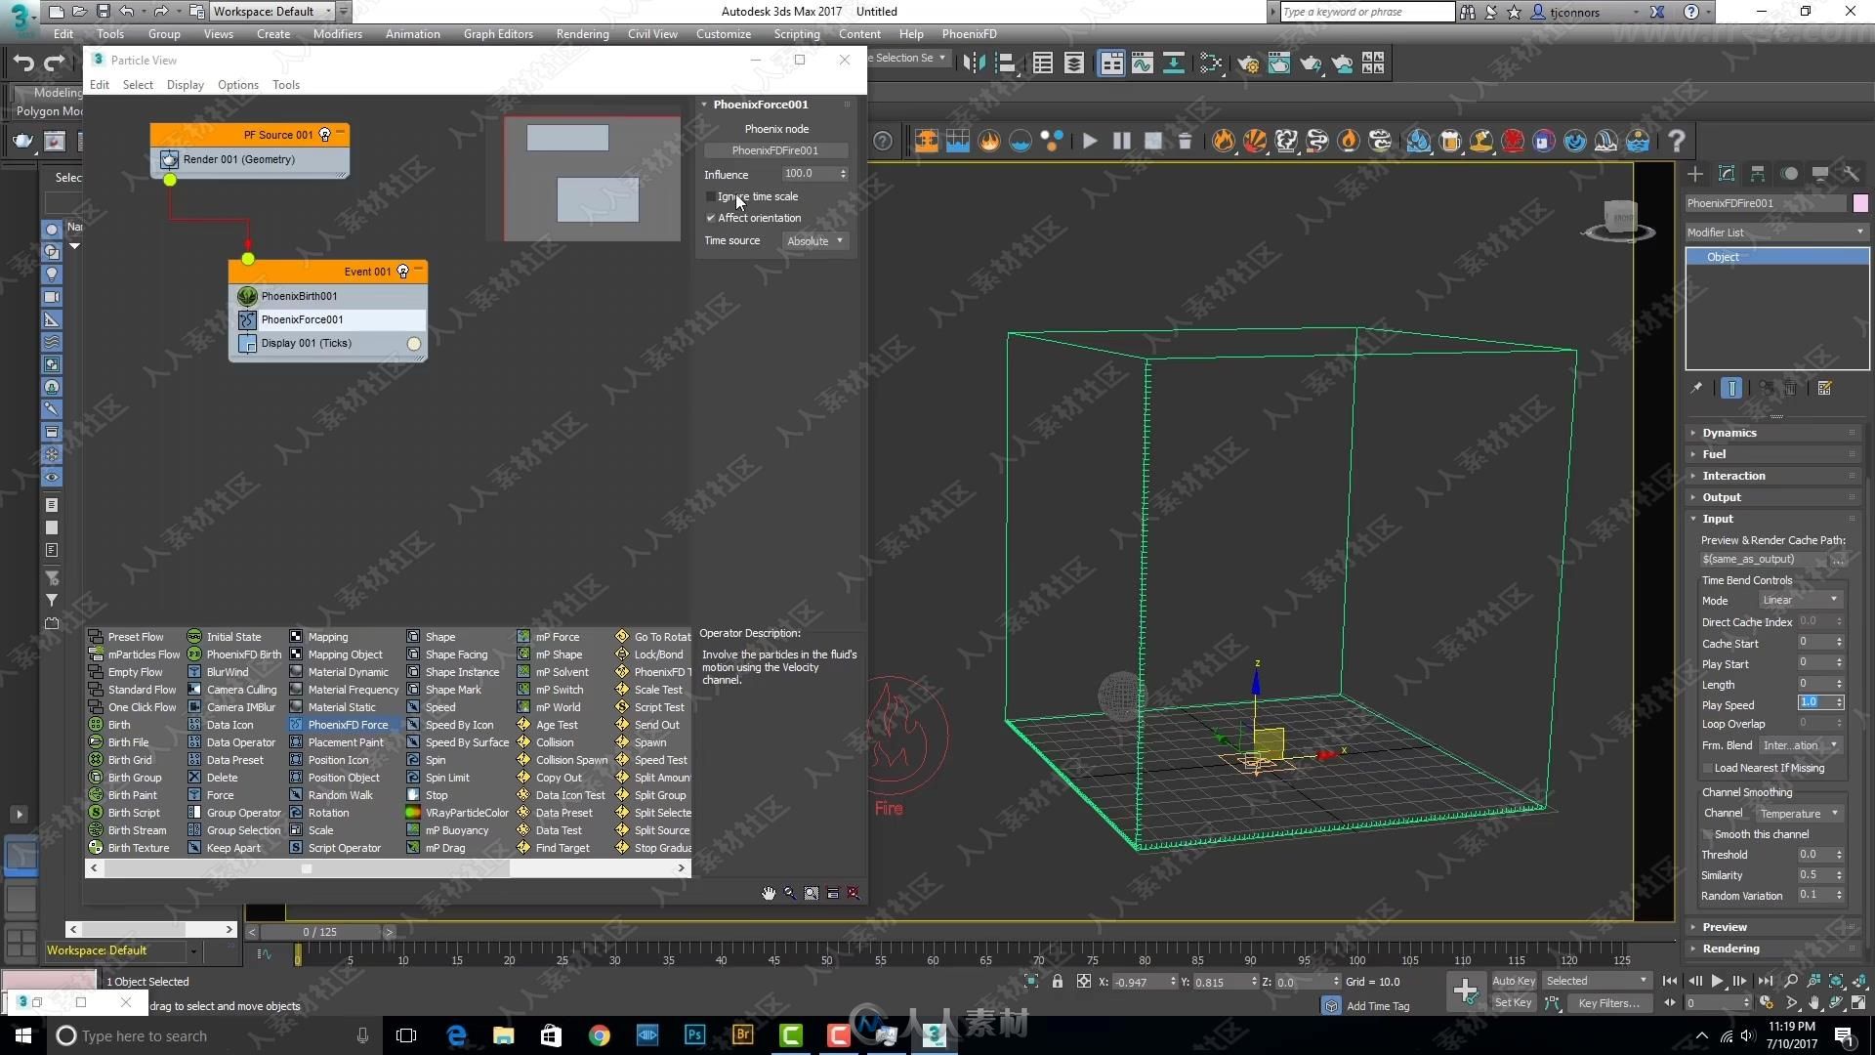
Task: Click the Influence value field
Action: 810,174
